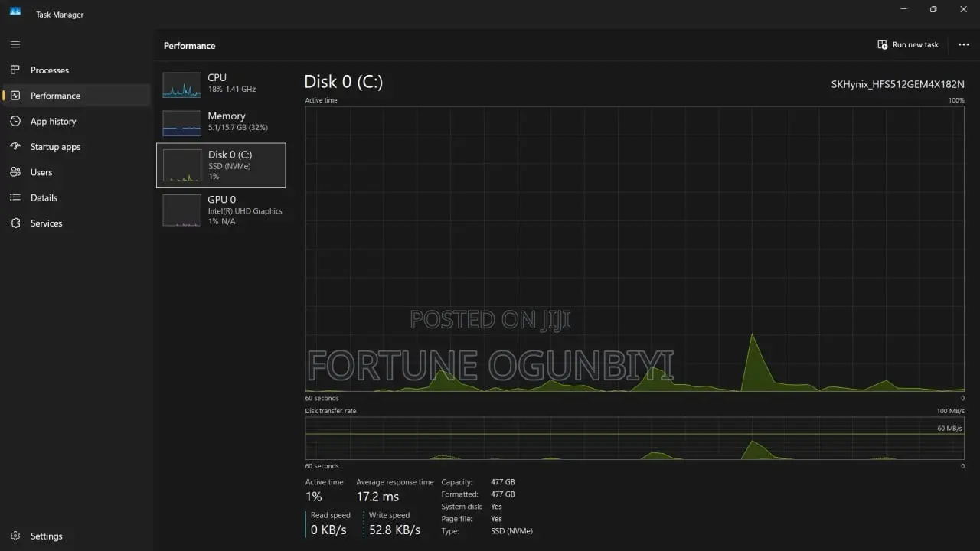Click the Performance page title
980x551 pixels.
pyautogui.click(x=189, y=46)
